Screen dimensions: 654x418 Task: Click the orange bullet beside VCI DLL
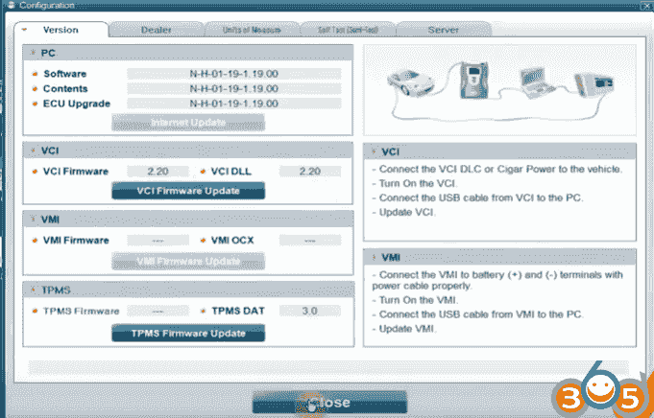coord(204,172)
